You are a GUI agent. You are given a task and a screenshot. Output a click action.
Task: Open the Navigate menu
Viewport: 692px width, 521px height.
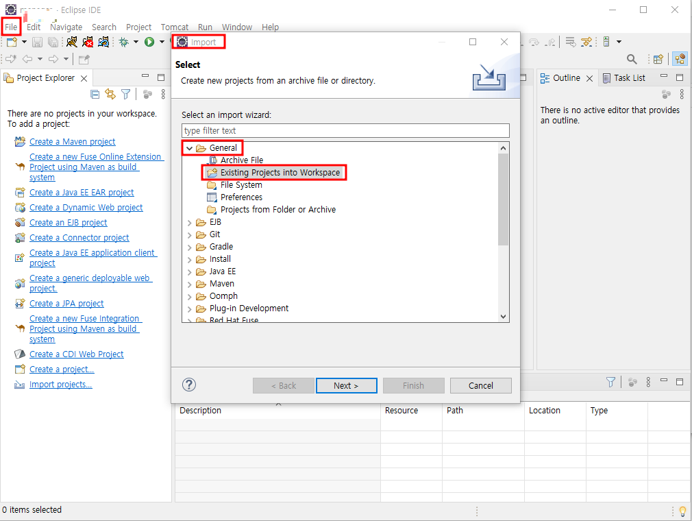66,27
